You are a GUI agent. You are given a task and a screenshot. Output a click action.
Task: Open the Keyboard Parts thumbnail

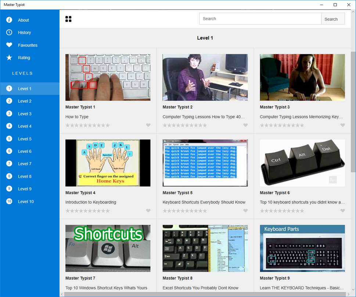coord(302,248)
